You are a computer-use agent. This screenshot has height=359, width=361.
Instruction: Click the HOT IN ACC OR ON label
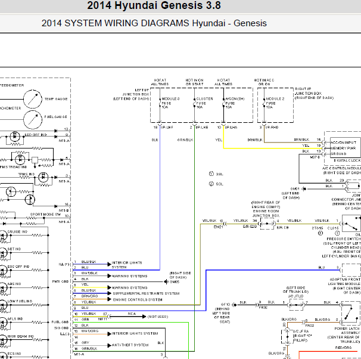pyautogui.click(x=264, y=82)
